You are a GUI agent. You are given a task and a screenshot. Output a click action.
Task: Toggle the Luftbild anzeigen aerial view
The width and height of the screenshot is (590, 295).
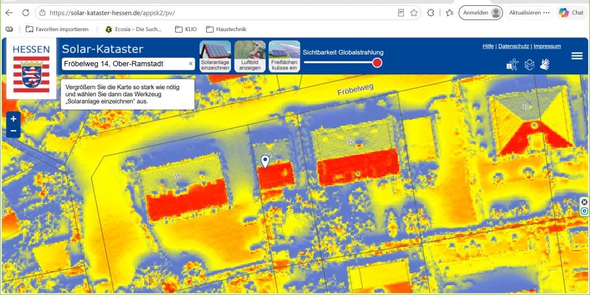tap(250, 56)
